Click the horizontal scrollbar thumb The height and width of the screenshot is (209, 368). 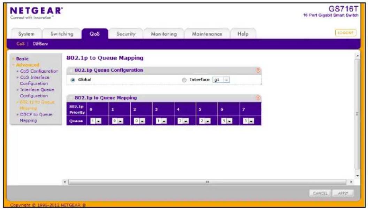coord(207,182)
